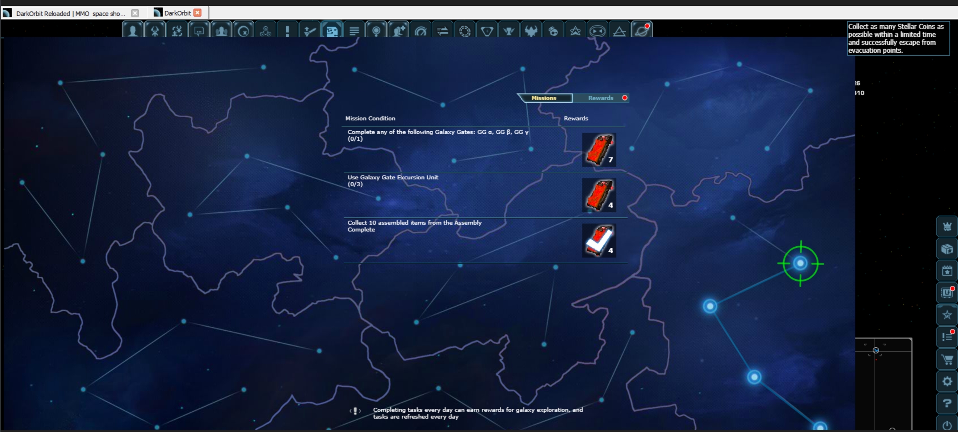Screen dimensions: 958x432
Task: Open the exclamation list sidebar icon
Action: pos(947,337)
